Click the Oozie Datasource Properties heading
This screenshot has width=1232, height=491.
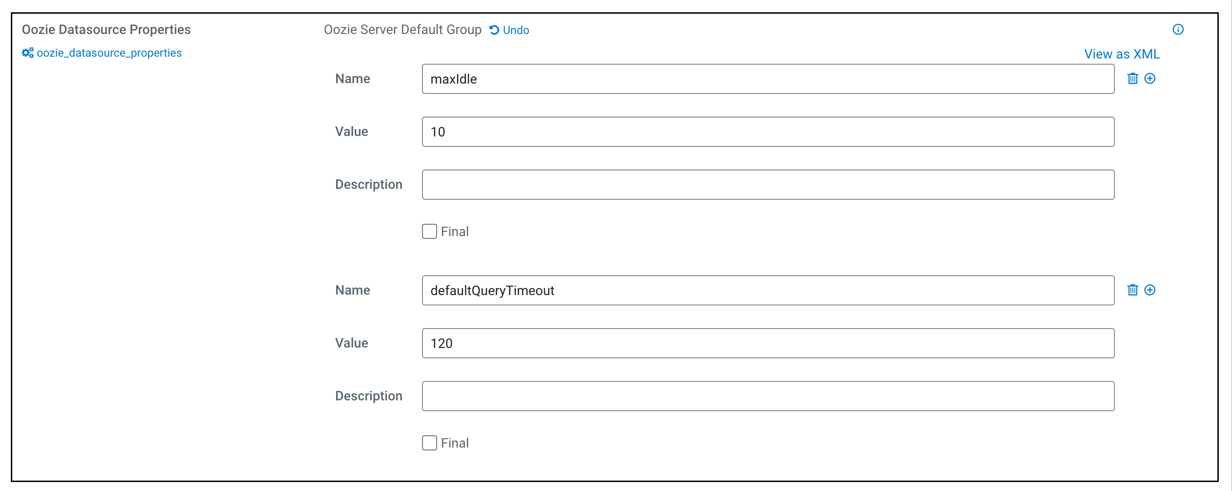click(x=106, y=30)
